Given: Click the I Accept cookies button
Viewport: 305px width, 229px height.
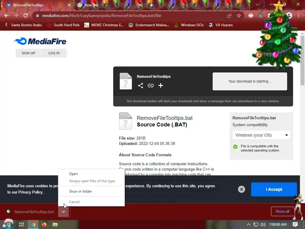Looking at the screenshot, I should coord(274,189).
